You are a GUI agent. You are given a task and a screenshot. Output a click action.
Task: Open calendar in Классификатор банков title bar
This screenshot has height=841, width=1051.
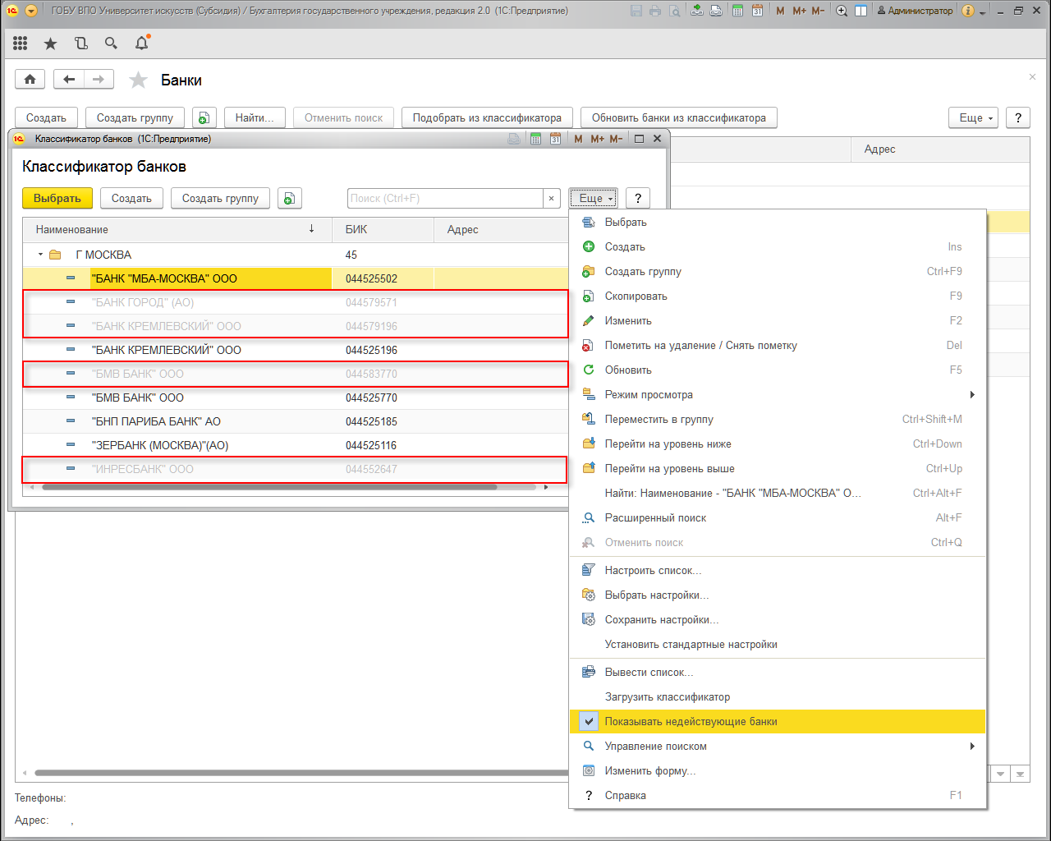point(555,139)
